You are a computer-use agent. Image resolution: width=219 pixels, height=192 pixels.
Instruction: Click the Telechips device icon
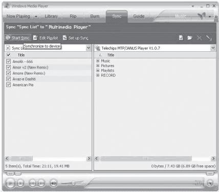[x=98, y=48]
